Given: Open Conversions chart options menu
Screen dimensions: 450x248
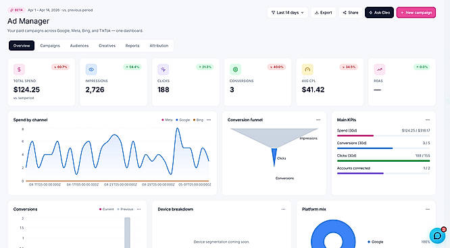Looking at the screenshot, I should [139, 210].
